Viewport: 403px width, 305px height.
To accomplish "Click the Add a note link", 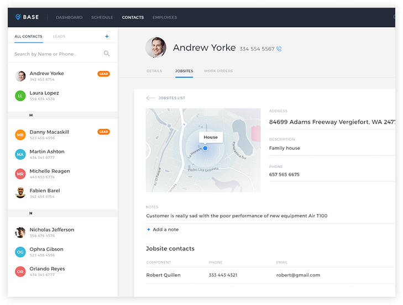I will (x=165, y=229).
